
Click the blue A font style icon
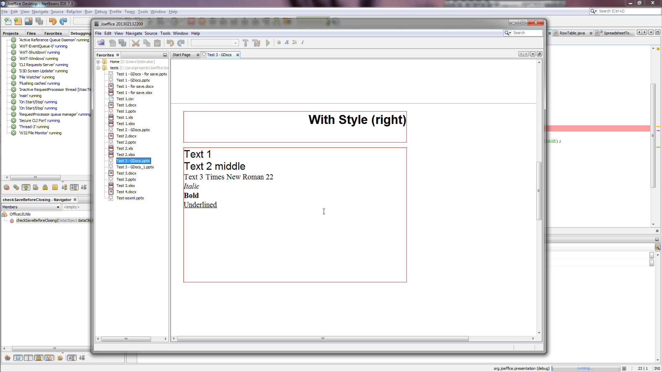(x=287, y=42)
